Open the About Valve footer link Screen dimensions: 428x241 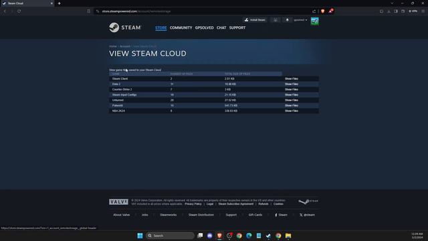pyautogui.click(x=122, y=215)
